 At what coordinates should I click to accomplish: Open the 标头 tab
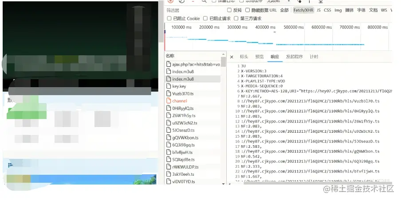[x=244, y=57]
